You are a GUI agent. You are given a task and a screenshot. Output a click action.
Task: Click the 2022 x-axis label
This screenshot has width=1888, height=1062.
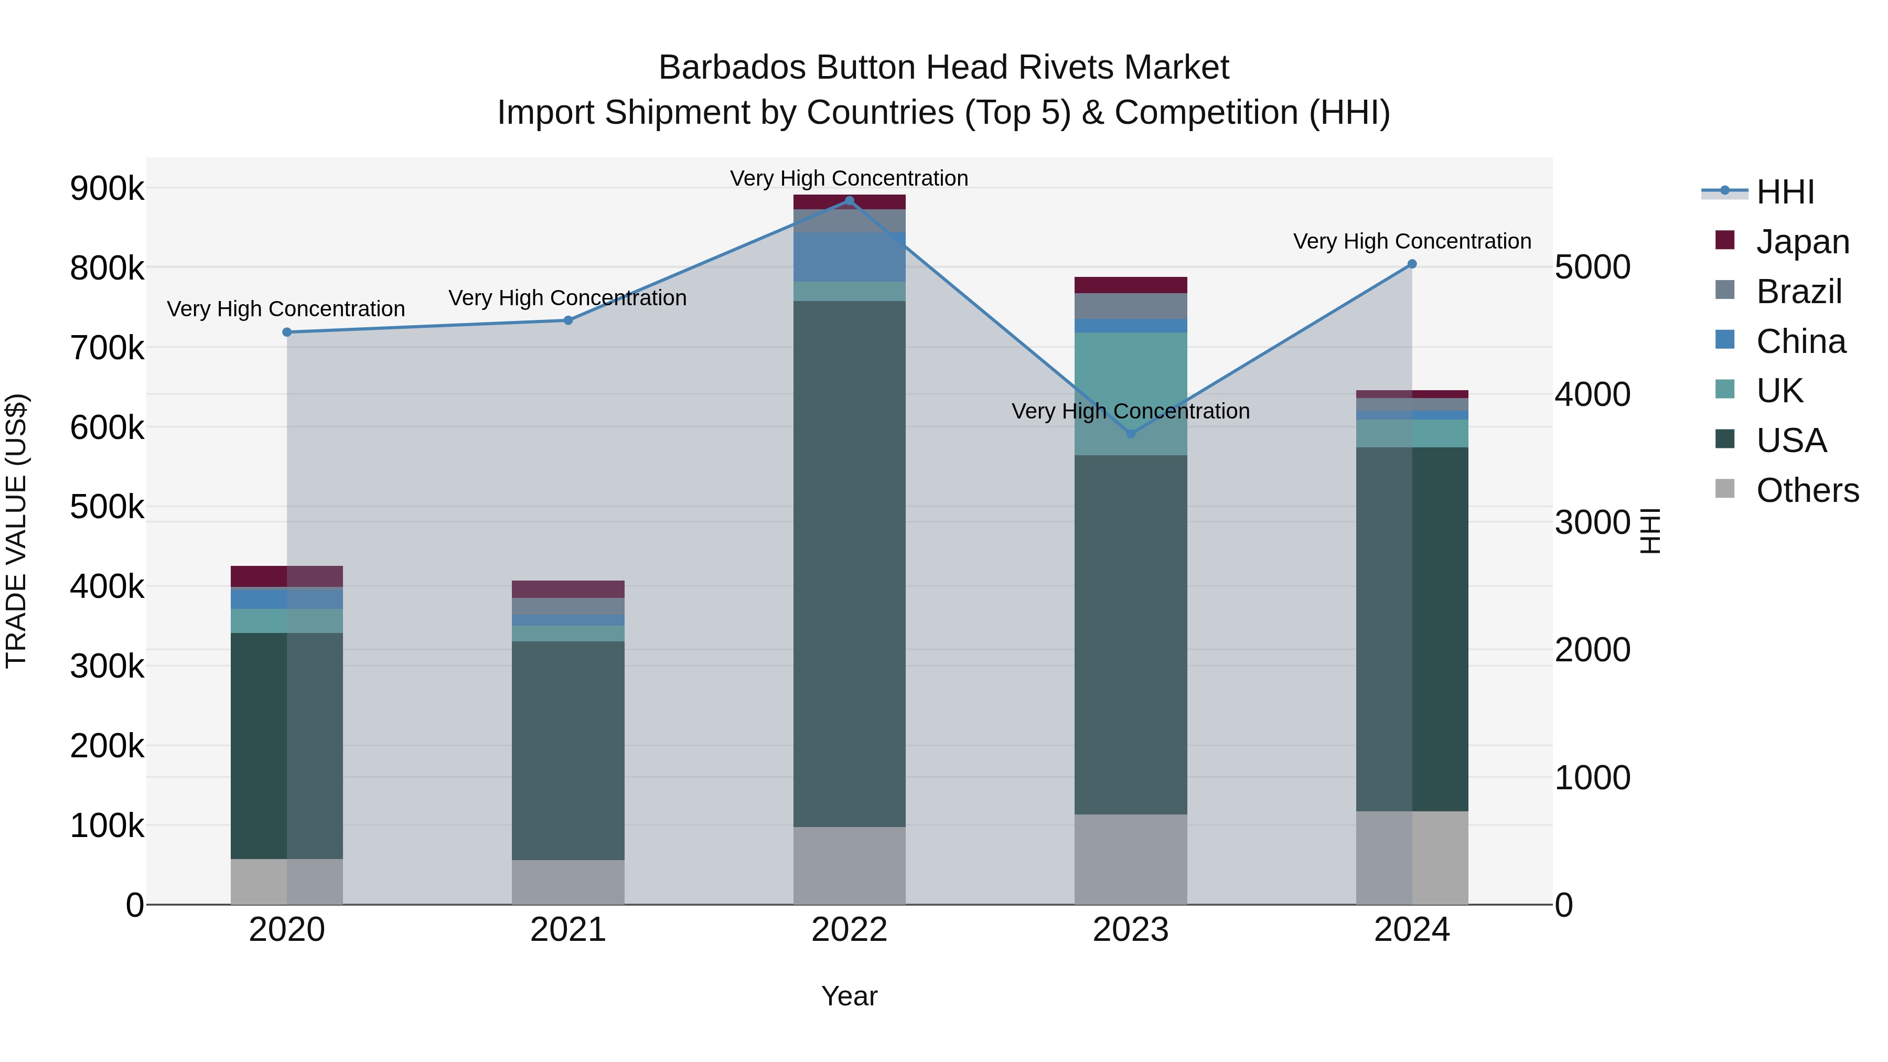pyautogui.click(x=850, y=930)
